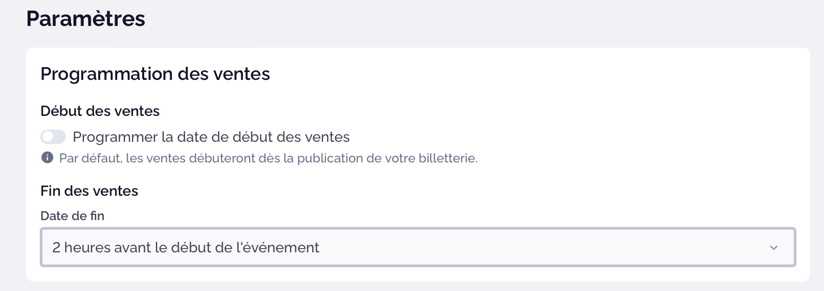This screenshot has height=291, width=824.
Task: Toggle the sales start date scheduling switch
Action: [x=53, y=137]
